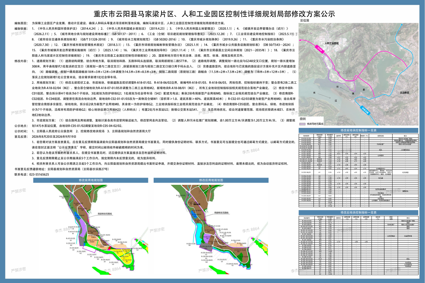Click the date range 2026年8月20日至2026年9月19日
425x283 pixels.
click(x=54, y=137)
